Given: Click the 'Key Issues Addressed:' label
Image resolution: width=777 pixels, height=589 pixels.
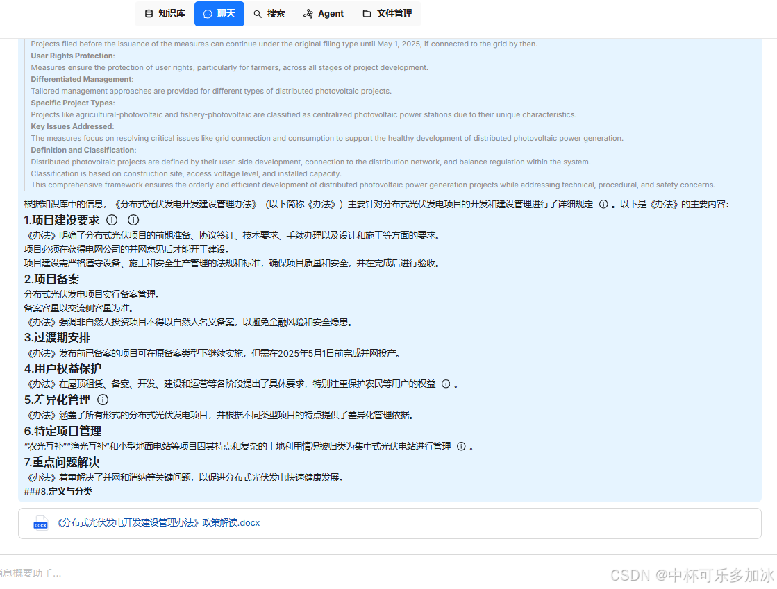Looking at the screenshot, I should tap(72, 127).
